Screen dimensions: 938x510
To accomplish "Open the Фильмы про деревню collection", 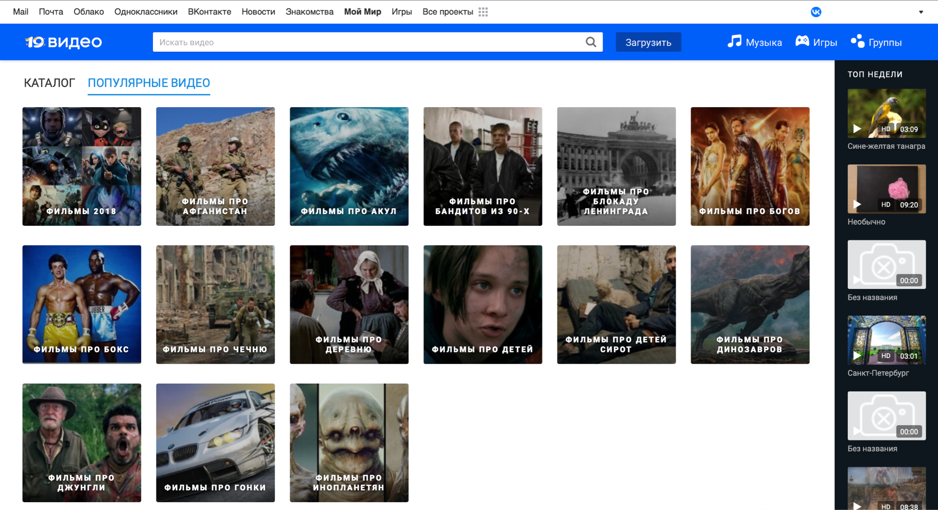I will tap(349, 304).
